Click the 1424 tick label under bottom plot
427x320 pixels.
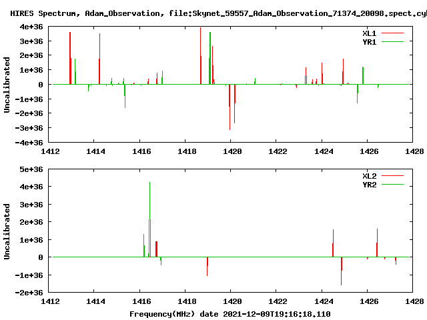(x=324, y=301)
